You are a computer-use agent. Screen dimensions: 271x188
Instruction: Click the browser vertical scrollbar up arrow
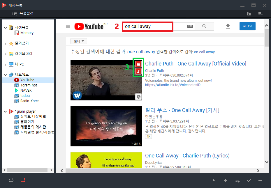tap(267, 26)
